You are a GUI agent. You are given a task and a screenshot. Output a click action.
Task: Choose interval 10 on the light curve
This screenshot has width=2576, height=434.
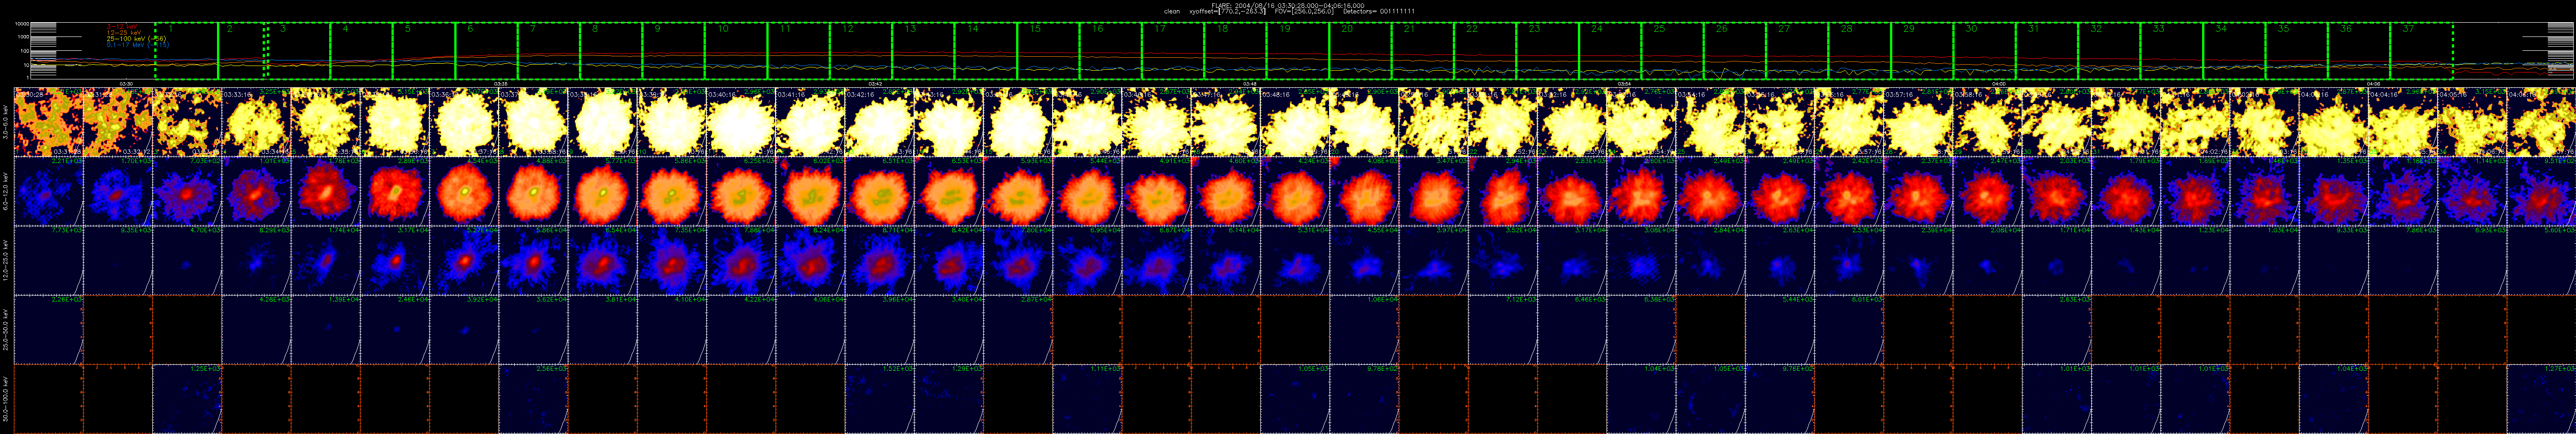736,50
